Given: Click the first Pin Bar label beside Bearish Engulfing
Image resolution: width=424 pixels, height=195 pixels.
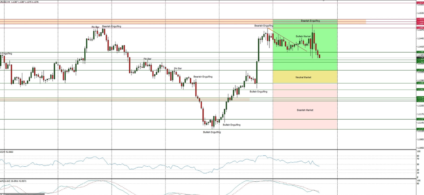Looking at the screenshot, I should [x=95, y=27].
